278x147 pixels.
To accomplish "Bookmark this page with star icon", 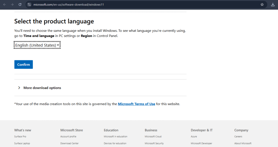I will coord(262,5).
